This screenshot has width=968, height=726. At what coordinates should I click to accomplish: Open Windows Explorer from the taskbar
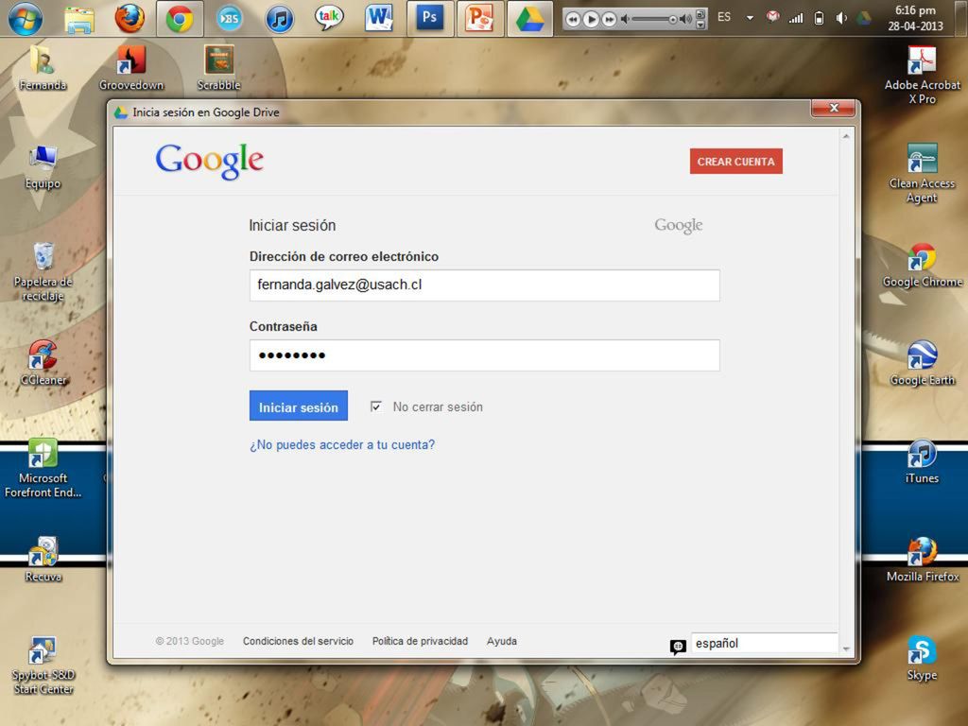point(79,19)
